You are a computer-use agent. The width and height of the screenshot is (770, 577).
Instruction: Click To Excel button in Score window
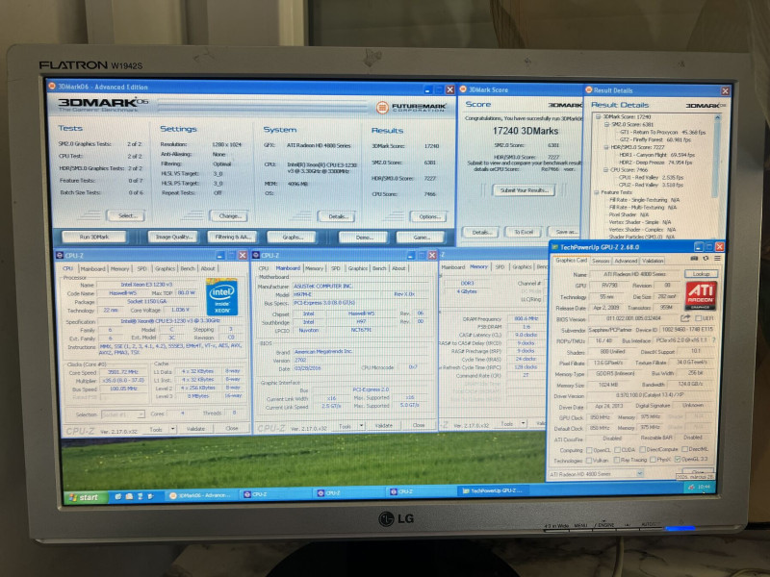524,232
